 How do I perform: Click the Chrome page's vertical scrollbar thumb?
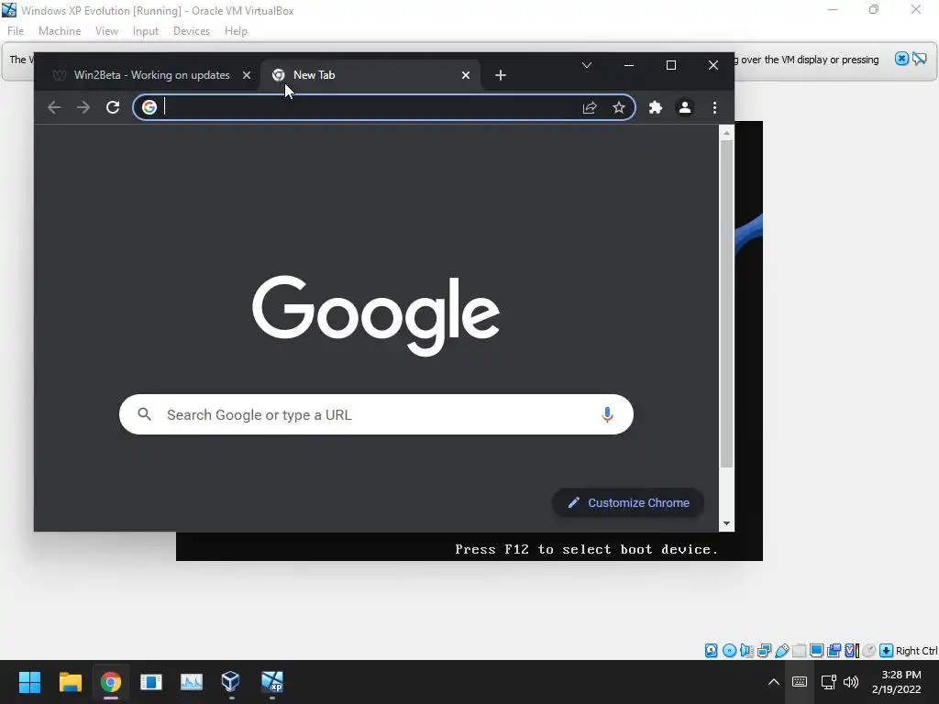point(726,303)
